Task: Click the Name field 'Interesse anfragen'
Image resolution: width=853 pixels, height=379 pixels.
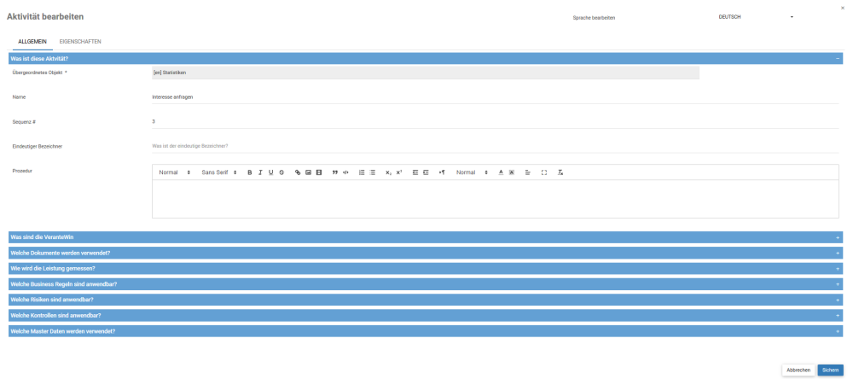Action: pos(495,97)
